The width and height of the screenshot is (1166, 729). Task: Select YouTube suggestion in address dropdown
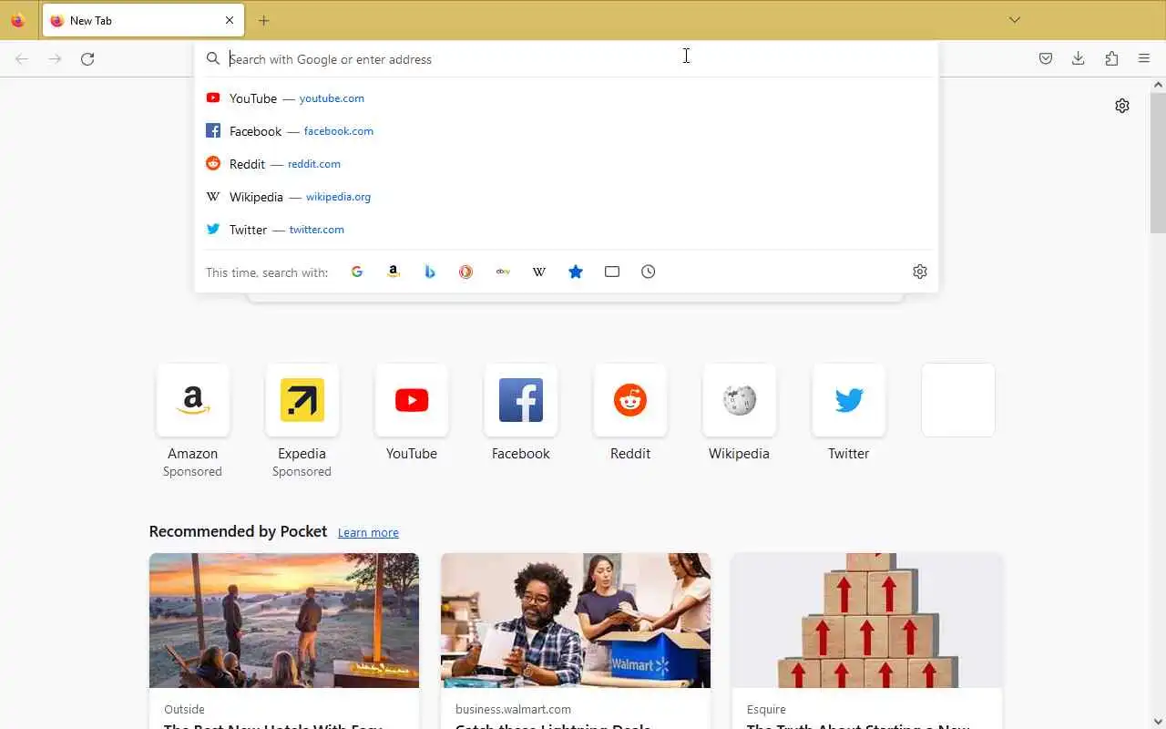pyautogui.click(x=566, y=98)
